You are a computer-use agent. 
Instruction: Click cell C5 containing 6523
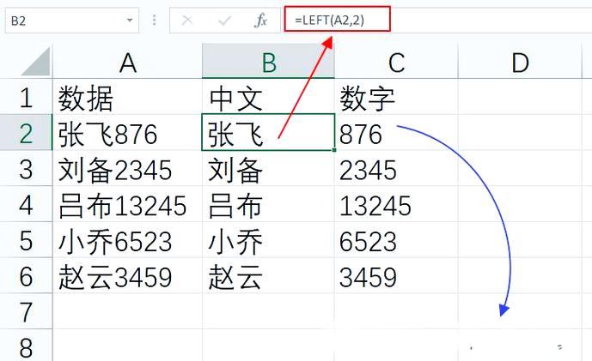pyautogui.click(x=396, y=239)
